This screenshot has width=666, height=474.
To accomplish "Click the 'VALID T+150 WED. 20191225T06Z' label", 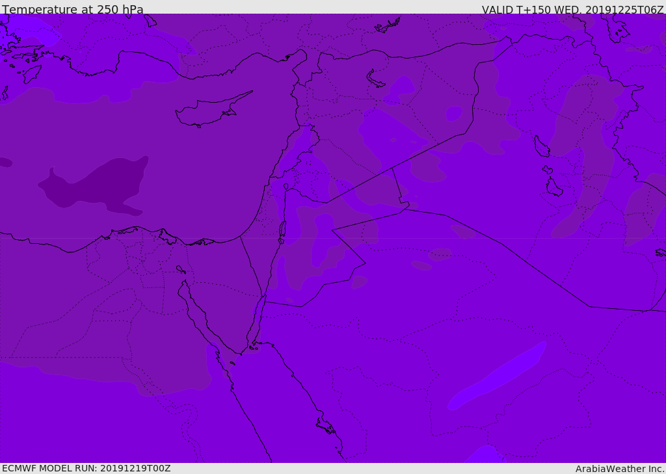I will (x=572, y=9).
